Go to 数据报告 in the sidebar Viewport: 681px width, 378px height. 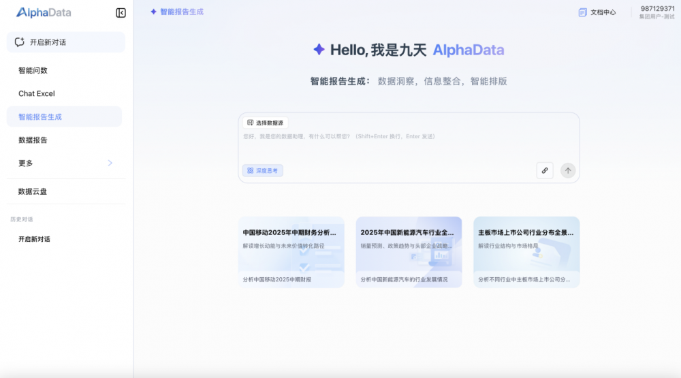point(33,140)
